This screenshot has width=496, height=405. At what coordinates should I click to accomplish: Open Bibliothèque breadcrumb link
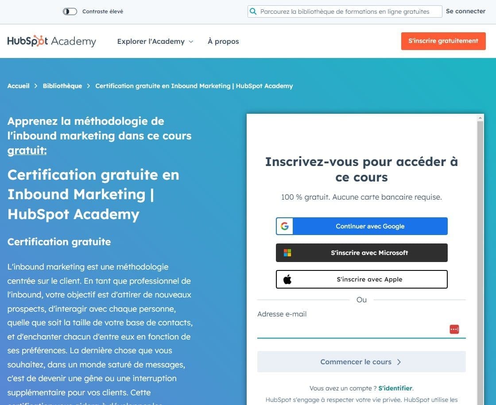click(x=62, y=86)
